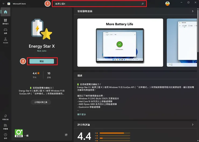Image resolution: width=199 pixels, height=142 pixels.
Task: Click the search magnifier icon
Action: click(143, 4)
